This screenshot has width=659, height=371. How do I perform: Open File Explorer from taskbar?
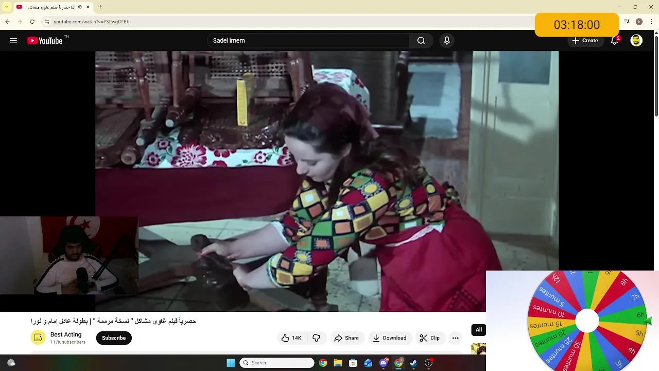[x=338, y=363]
